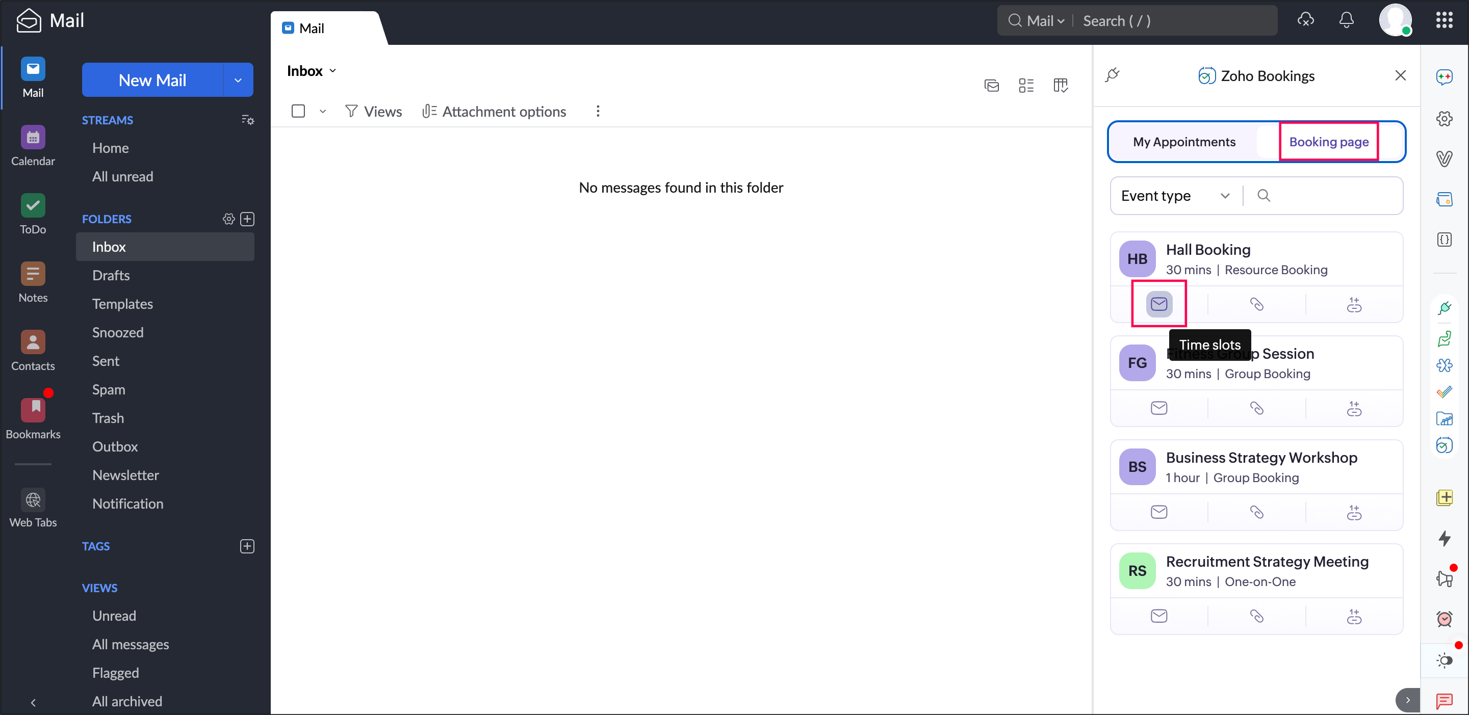Copy link icon for Fitness Group Session
The width and height of the screenshot is (1469, 715).
(1256, 408)
